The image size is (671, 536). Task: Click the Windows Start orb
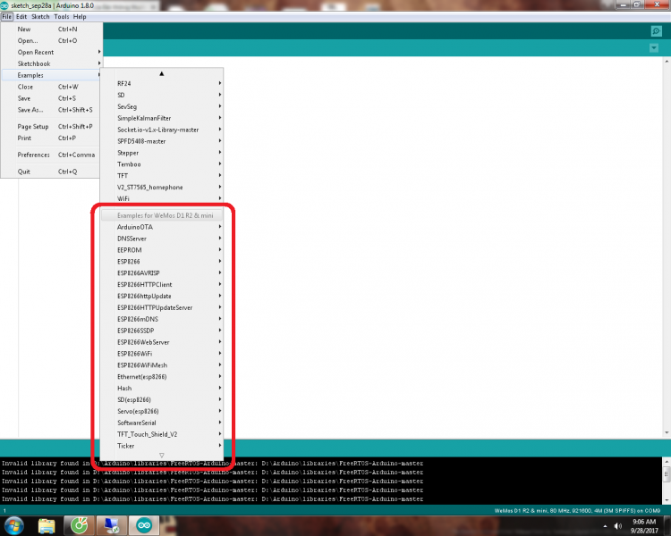click(13, 525)
